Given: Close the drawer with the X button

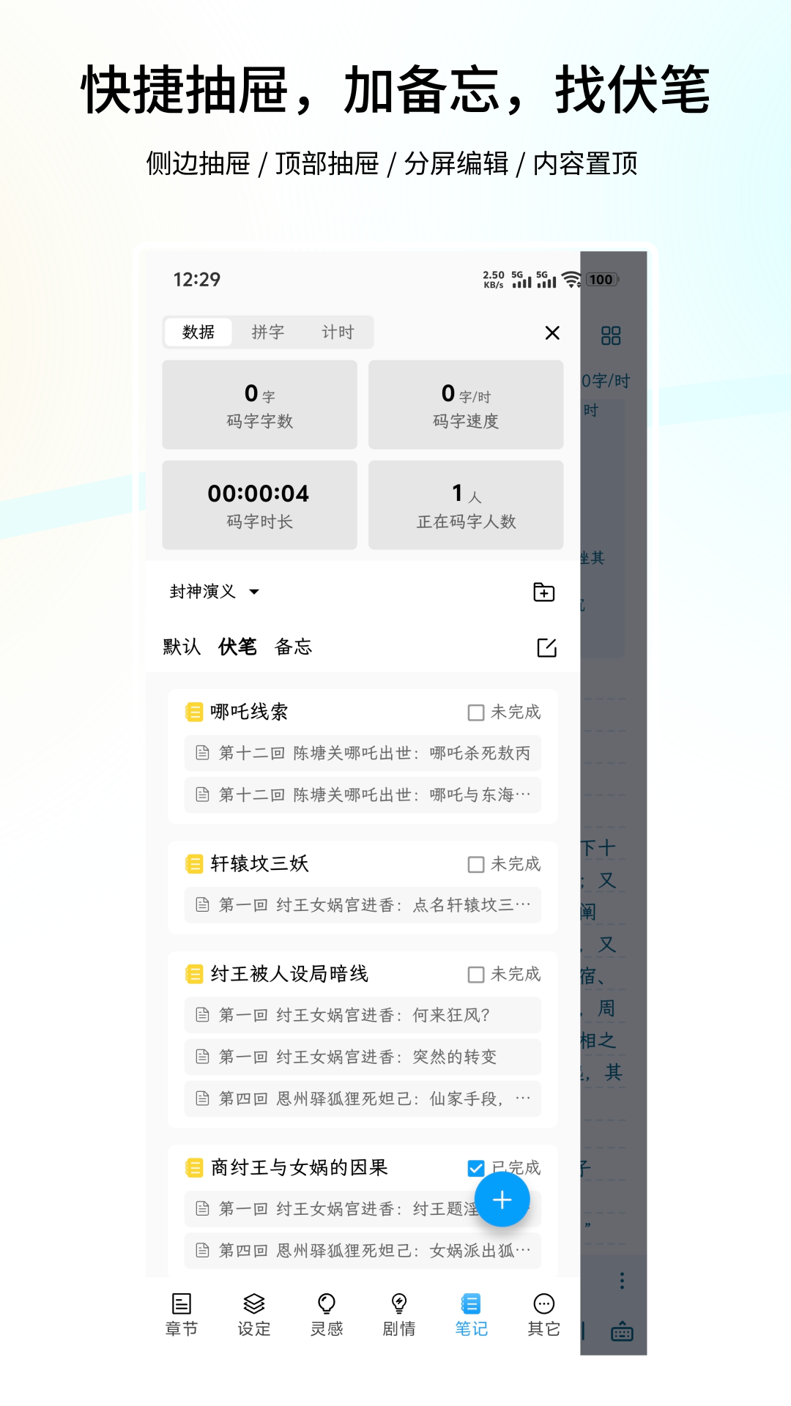Looking at the screenshot, I should tap(552, 333).
